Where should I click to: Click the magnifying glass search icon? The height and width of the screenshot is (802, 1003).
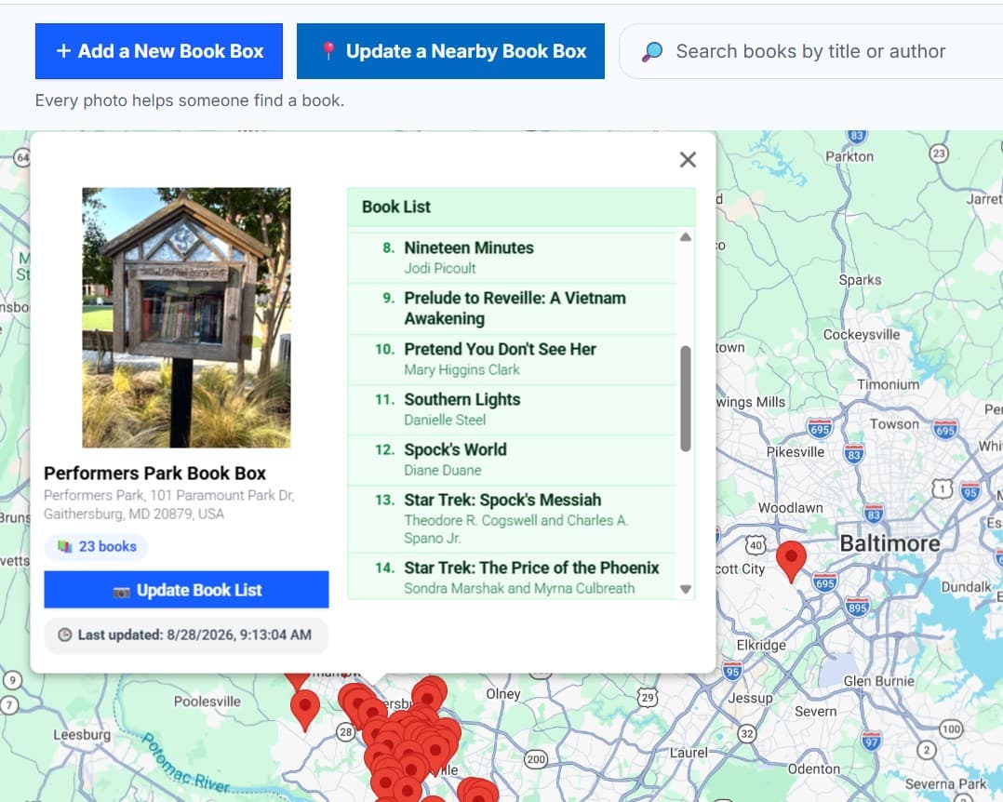click(652, 52)
